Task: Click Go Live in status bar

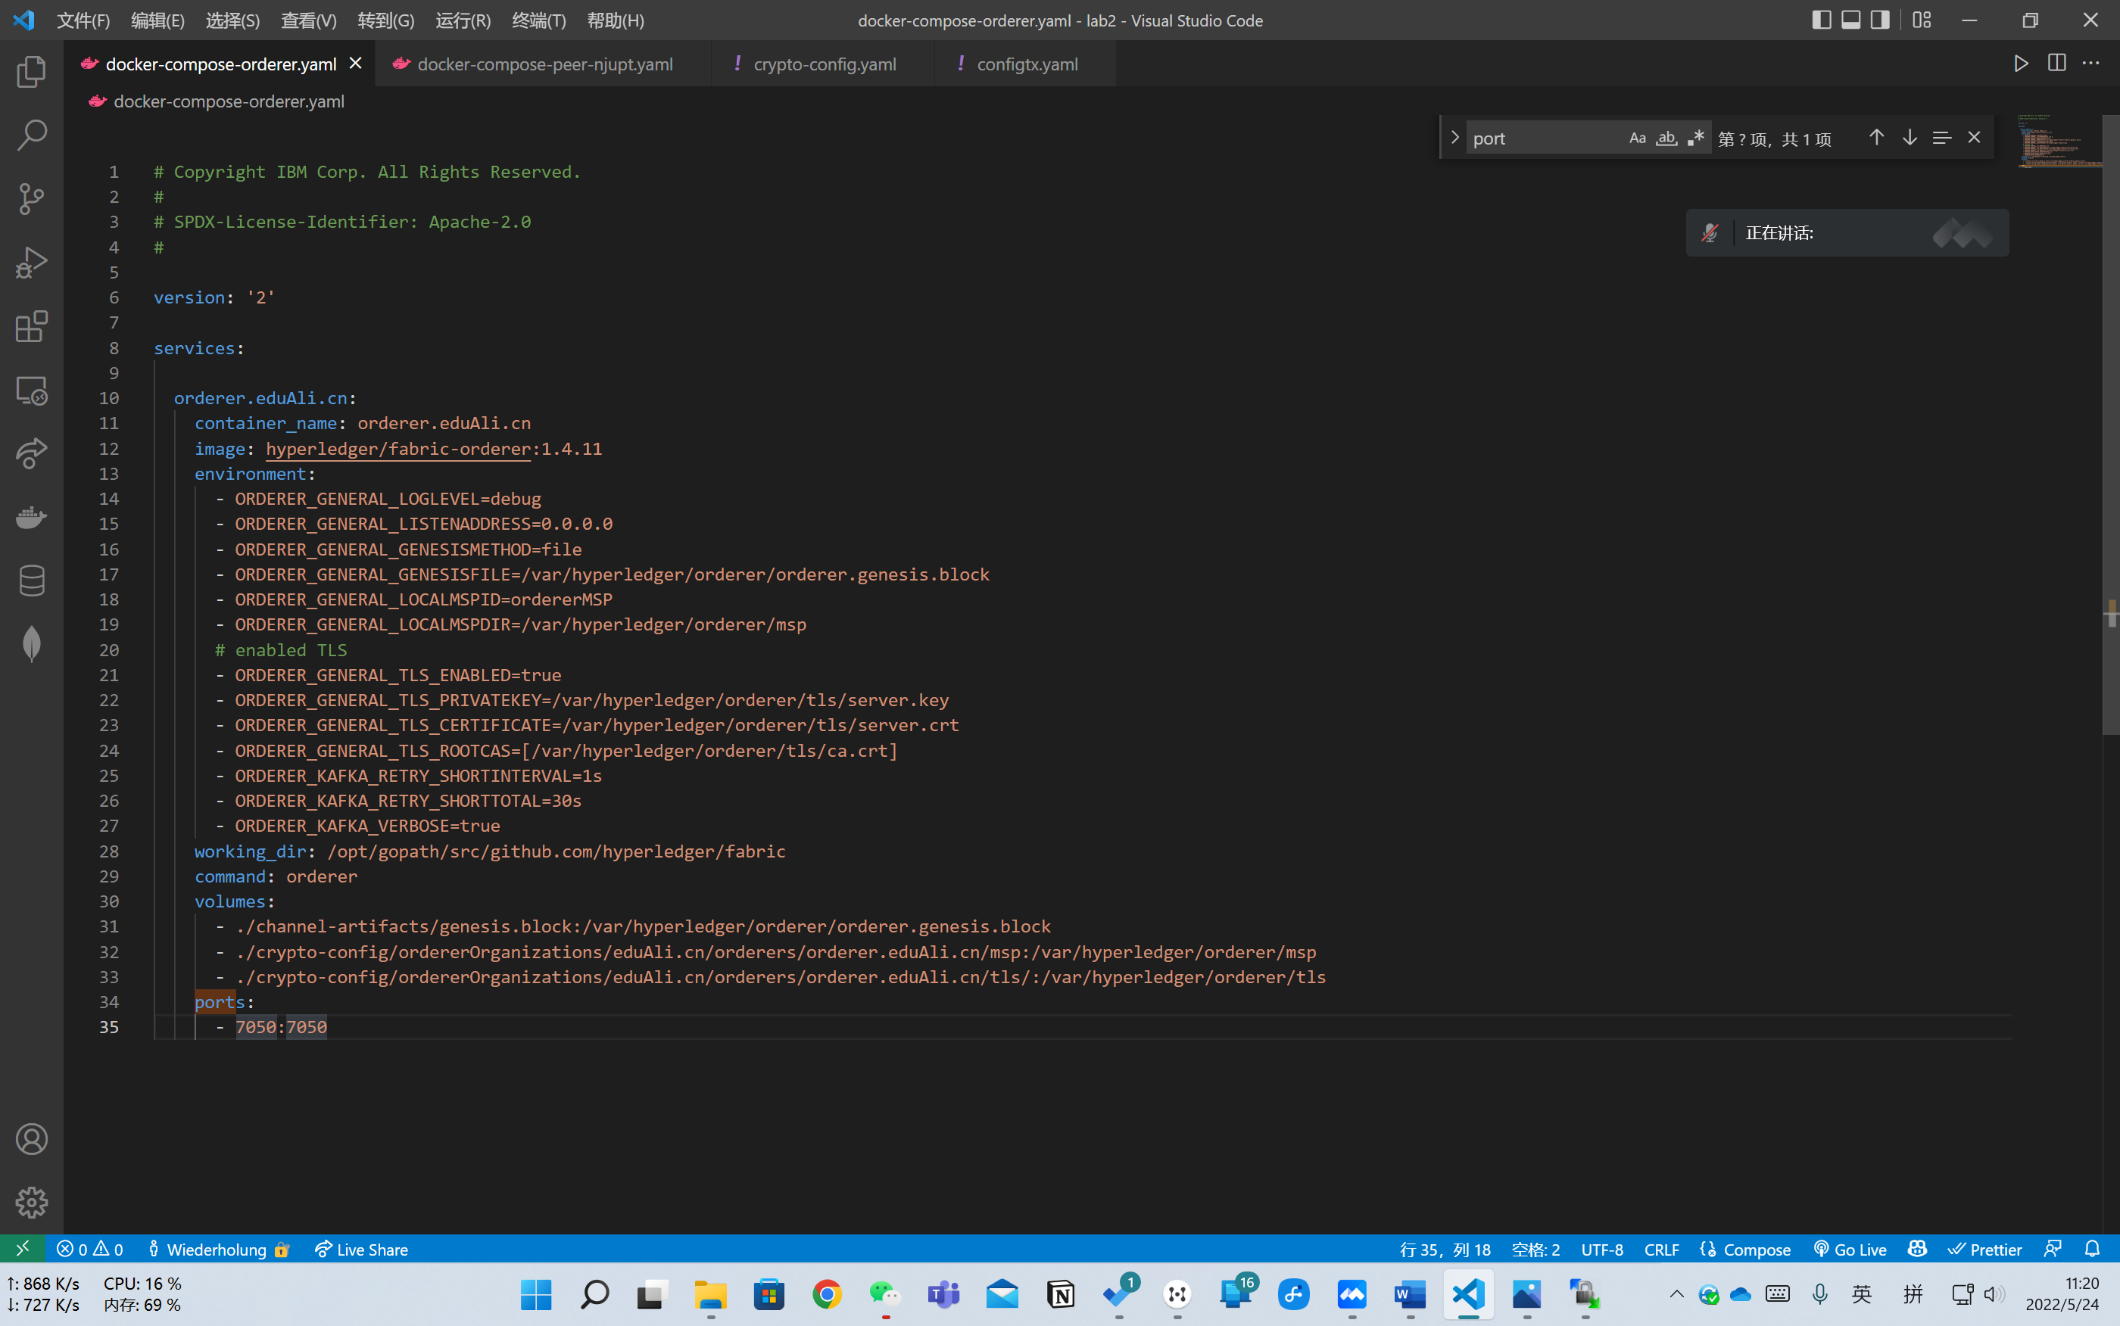Action: [x=1849, y=1249]
